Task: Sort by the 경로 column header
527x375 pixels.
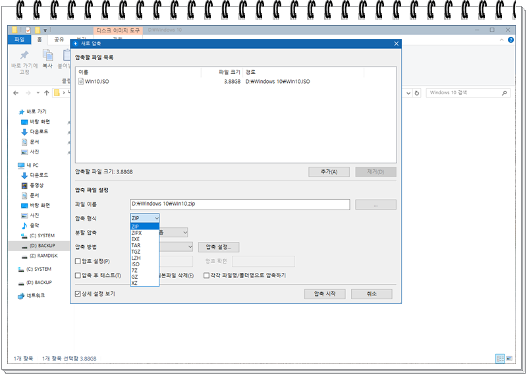Action: pos(303,72)
